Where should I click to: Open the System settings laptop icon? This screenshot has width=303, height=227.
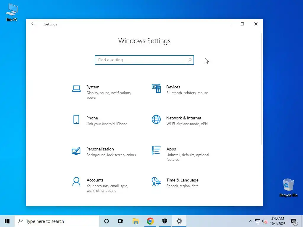(76, 89)
